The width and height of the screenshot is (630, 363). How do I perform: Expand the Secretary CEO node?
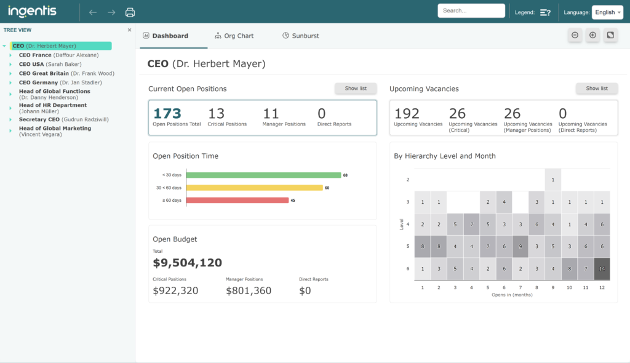[10, 119]
